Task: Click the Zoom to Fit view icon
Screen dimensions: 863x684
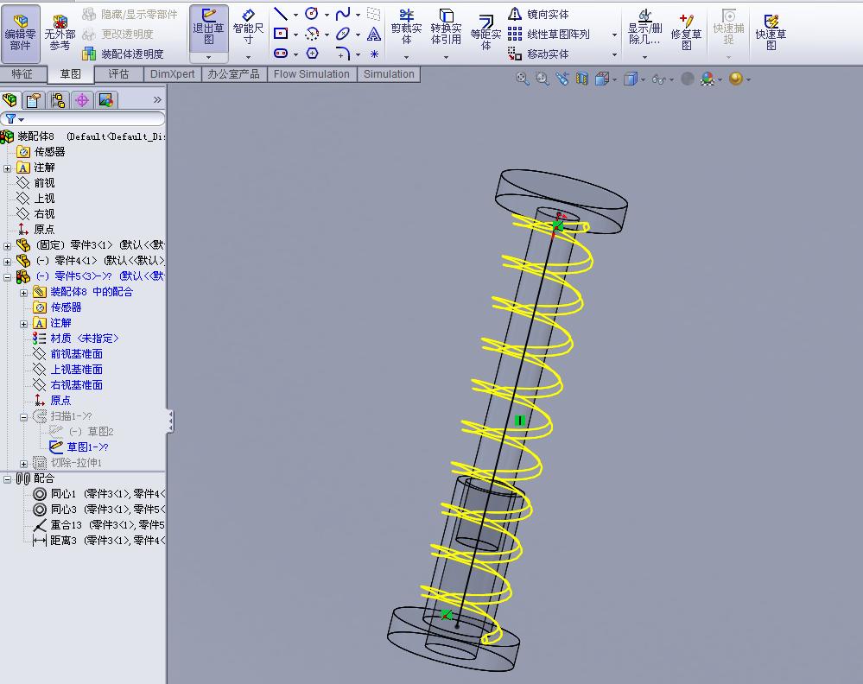Action: point(523,79)
